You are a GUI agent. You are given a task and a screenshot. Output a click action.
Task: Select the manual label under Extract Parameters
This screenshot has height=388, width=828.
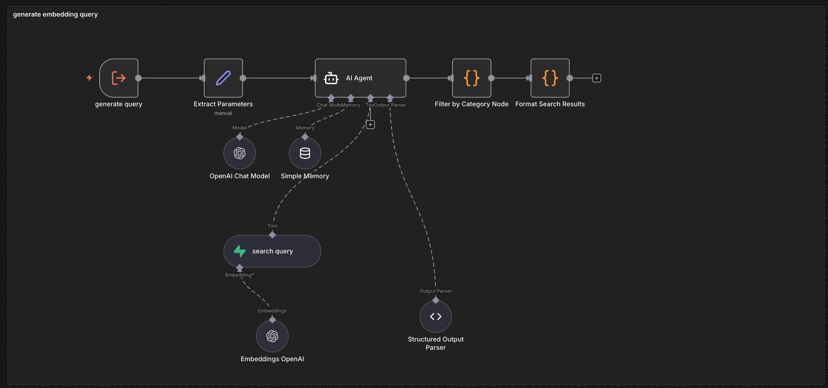(x=223, y=113)
